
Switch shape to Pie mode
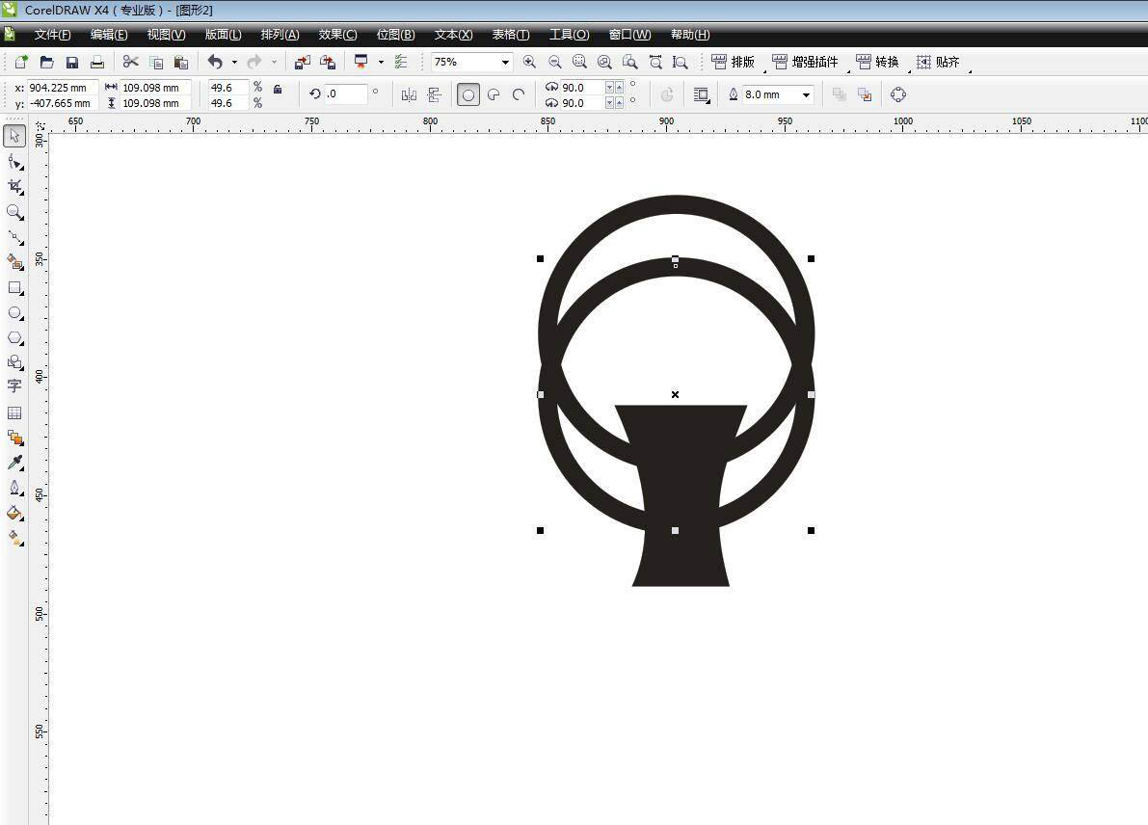494,94
